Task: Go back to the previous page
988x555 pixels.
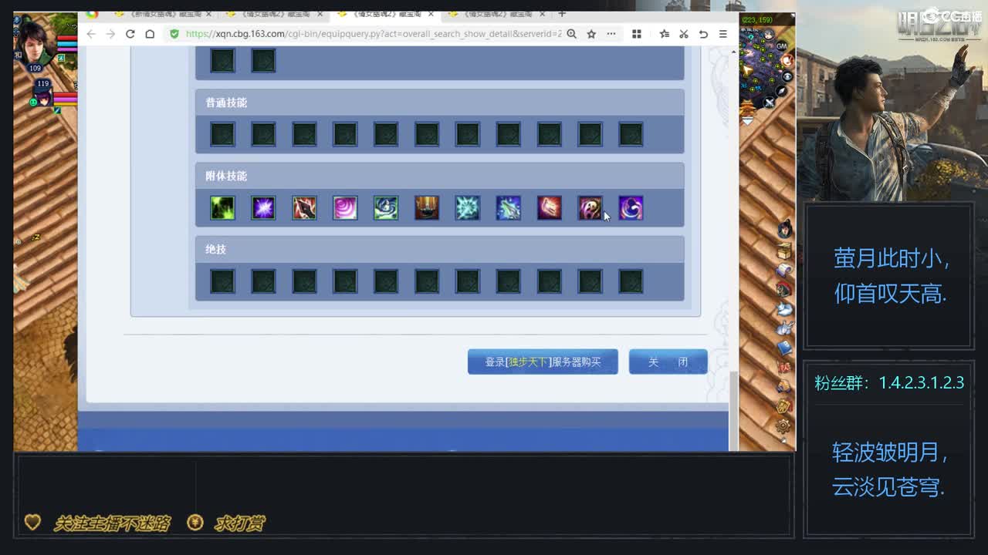Action: tap(91, 34)
